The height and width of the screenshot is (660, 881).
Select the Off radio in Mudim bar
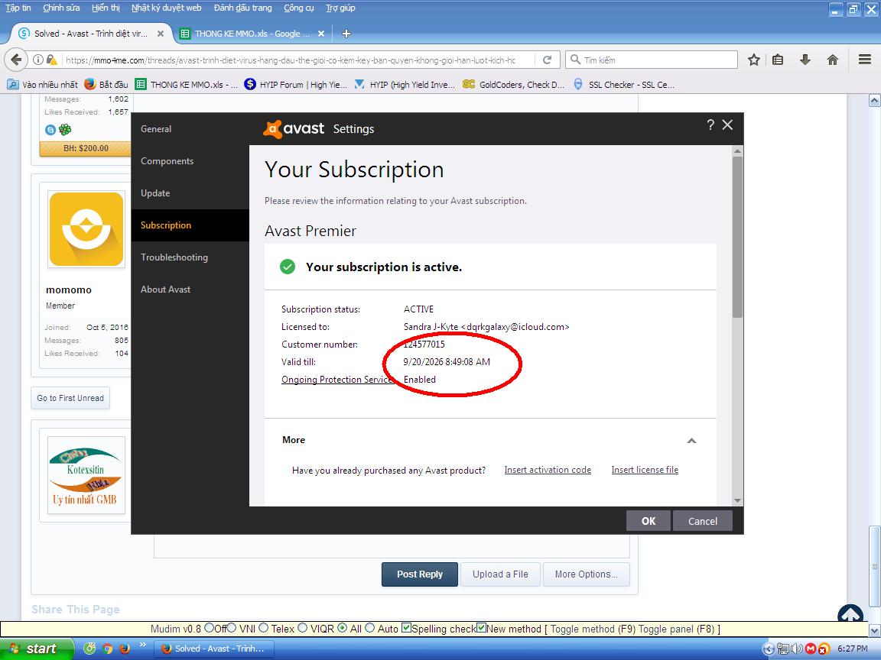(209, 628)
